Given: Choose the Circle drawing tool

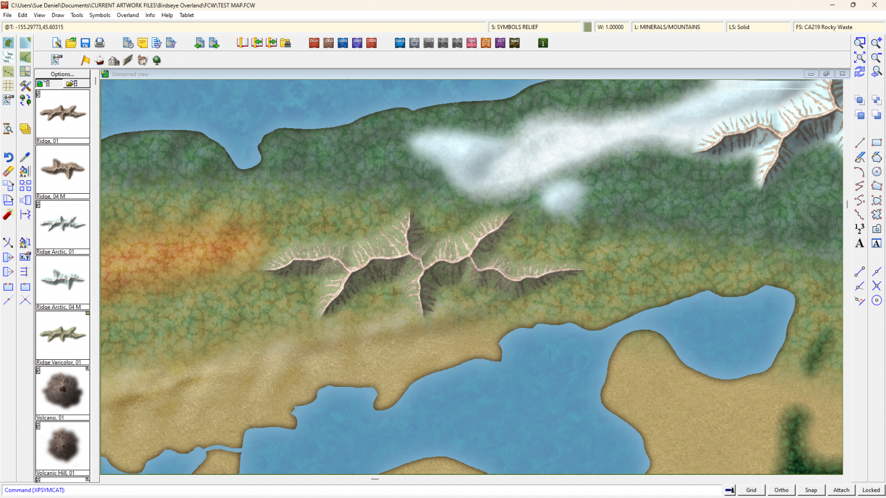Looking at the screenshot, I should tap(877, 171).
